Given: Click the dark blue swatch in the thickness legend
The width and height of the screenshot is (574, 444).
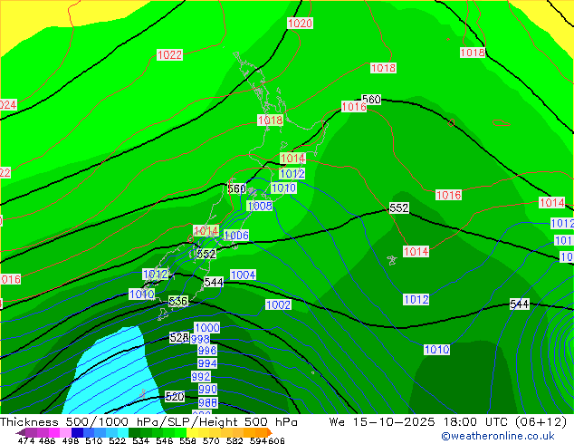Looking at the screenshot, I should pos(77,432).
